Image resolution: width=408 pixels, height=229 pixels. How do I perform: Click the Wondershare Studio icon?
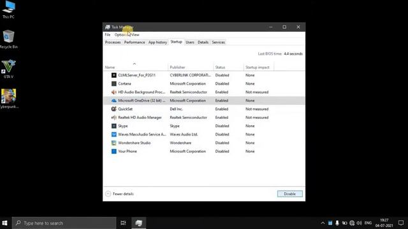113,142
